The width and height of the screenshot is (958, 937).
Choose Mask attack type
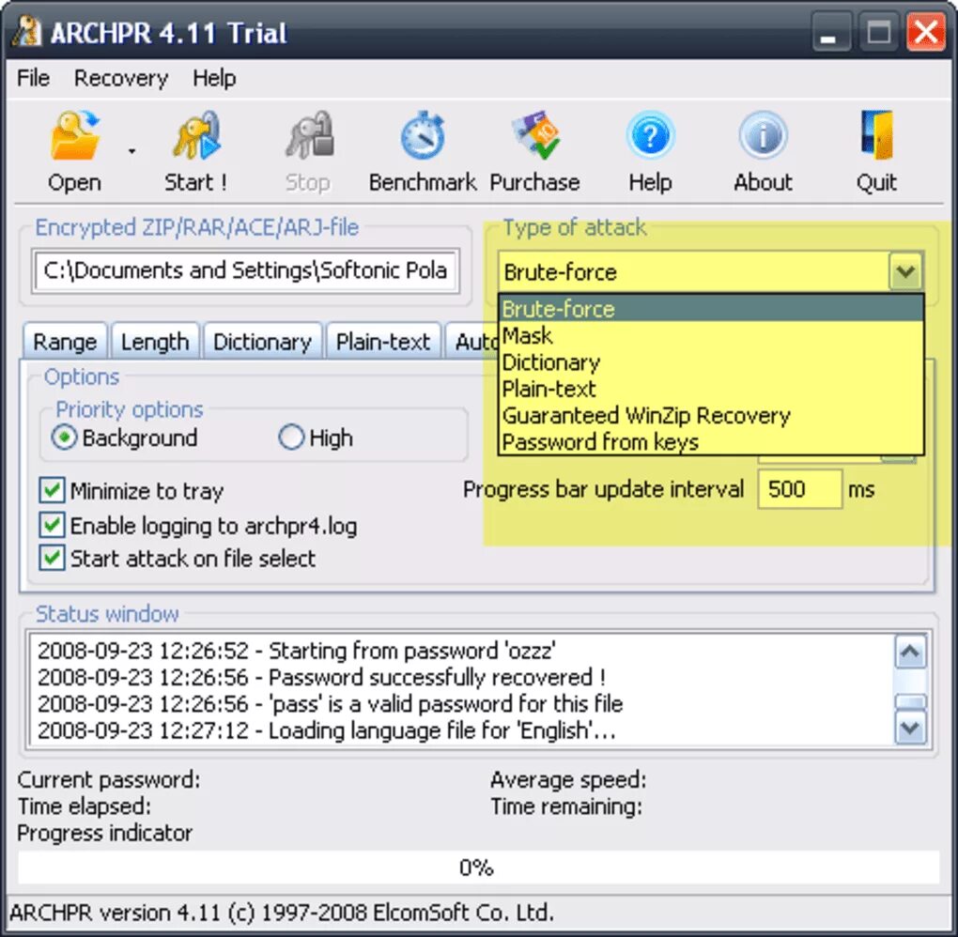711,335
